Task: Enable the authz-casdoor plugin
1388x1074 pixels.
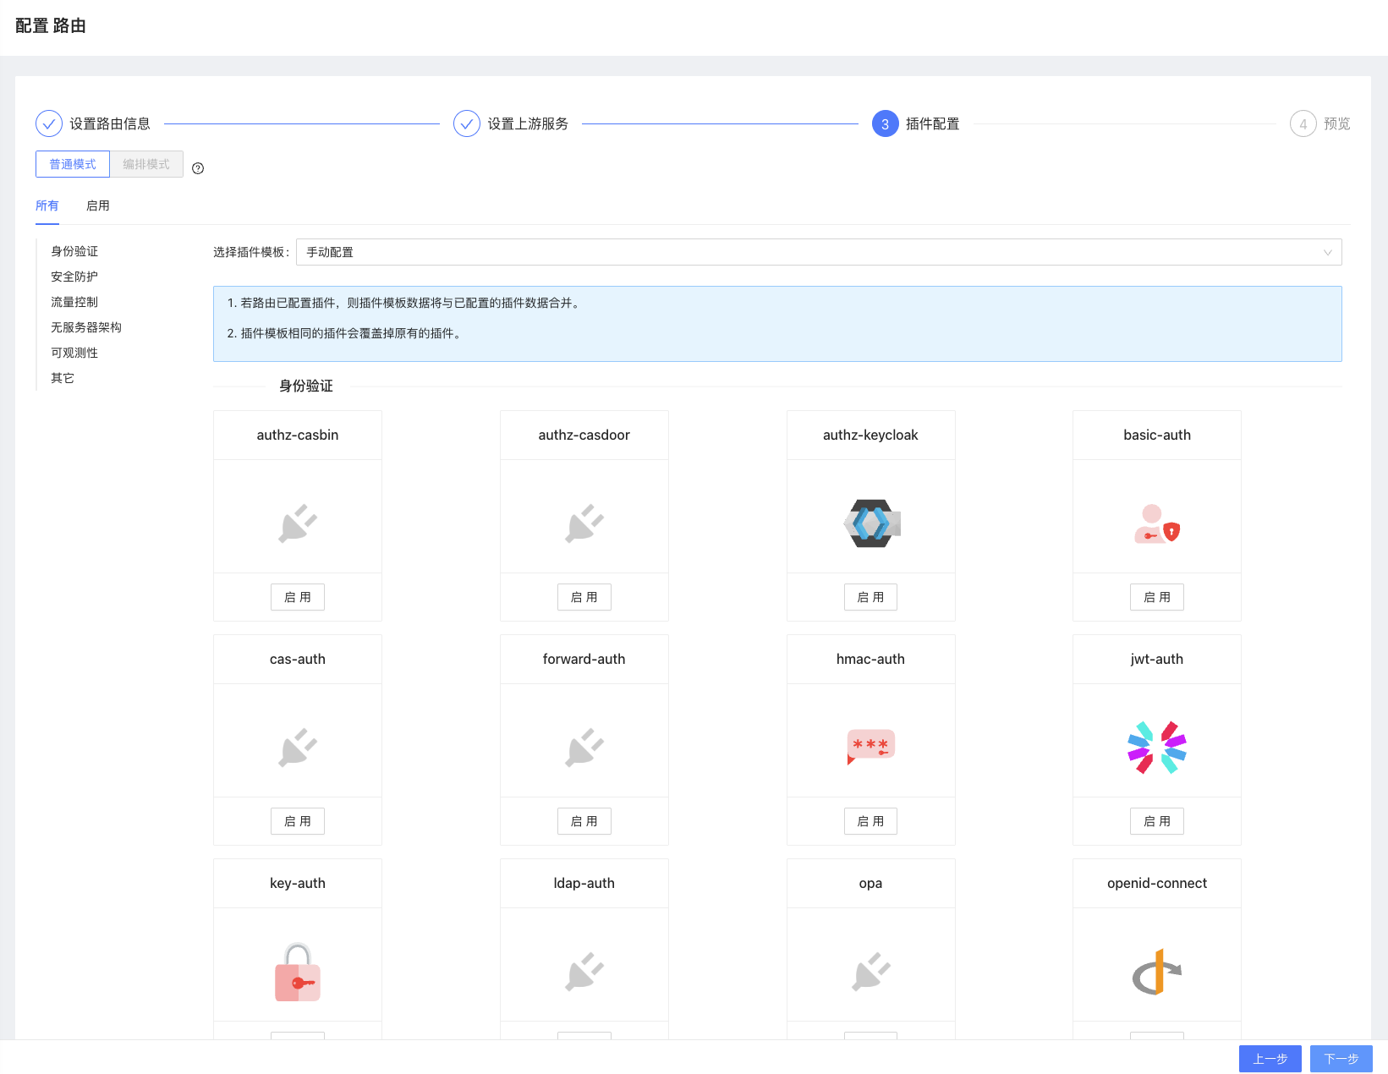Action: 584,597
